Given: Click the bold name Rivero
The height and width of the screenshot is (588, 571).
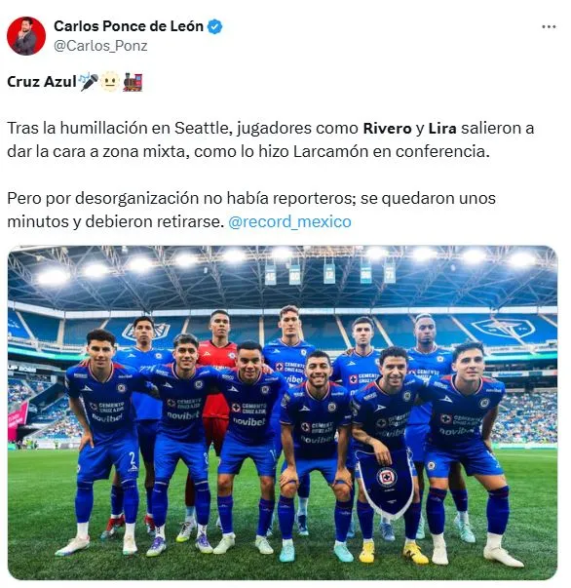Looking at the screenshot, I should (387, 129).
